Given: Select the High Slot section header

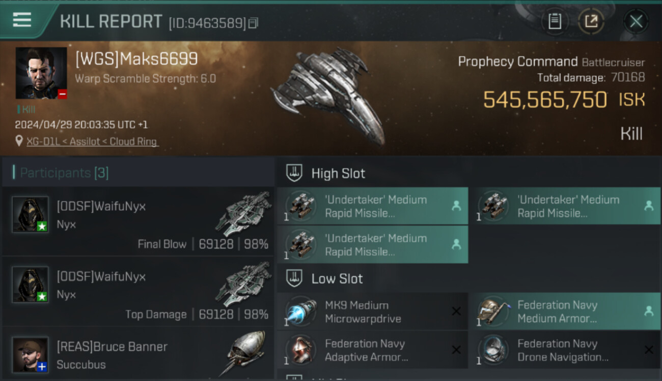Looking at the screenshot, I should click(338, 174).
